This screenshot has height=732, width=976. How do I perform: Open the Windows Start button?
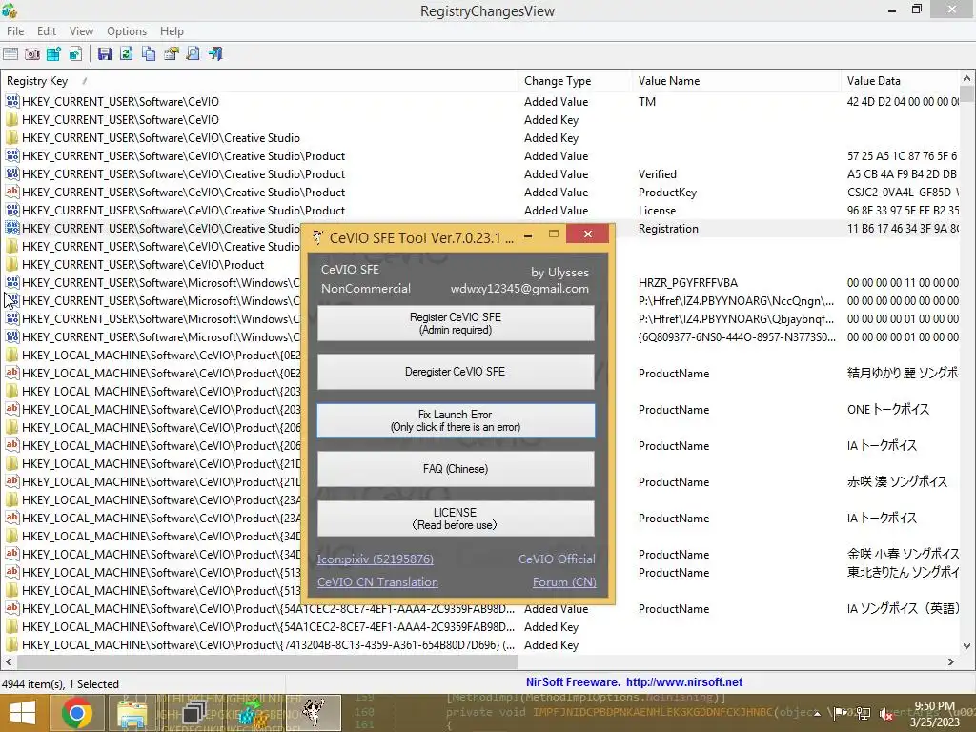(23, 713)
